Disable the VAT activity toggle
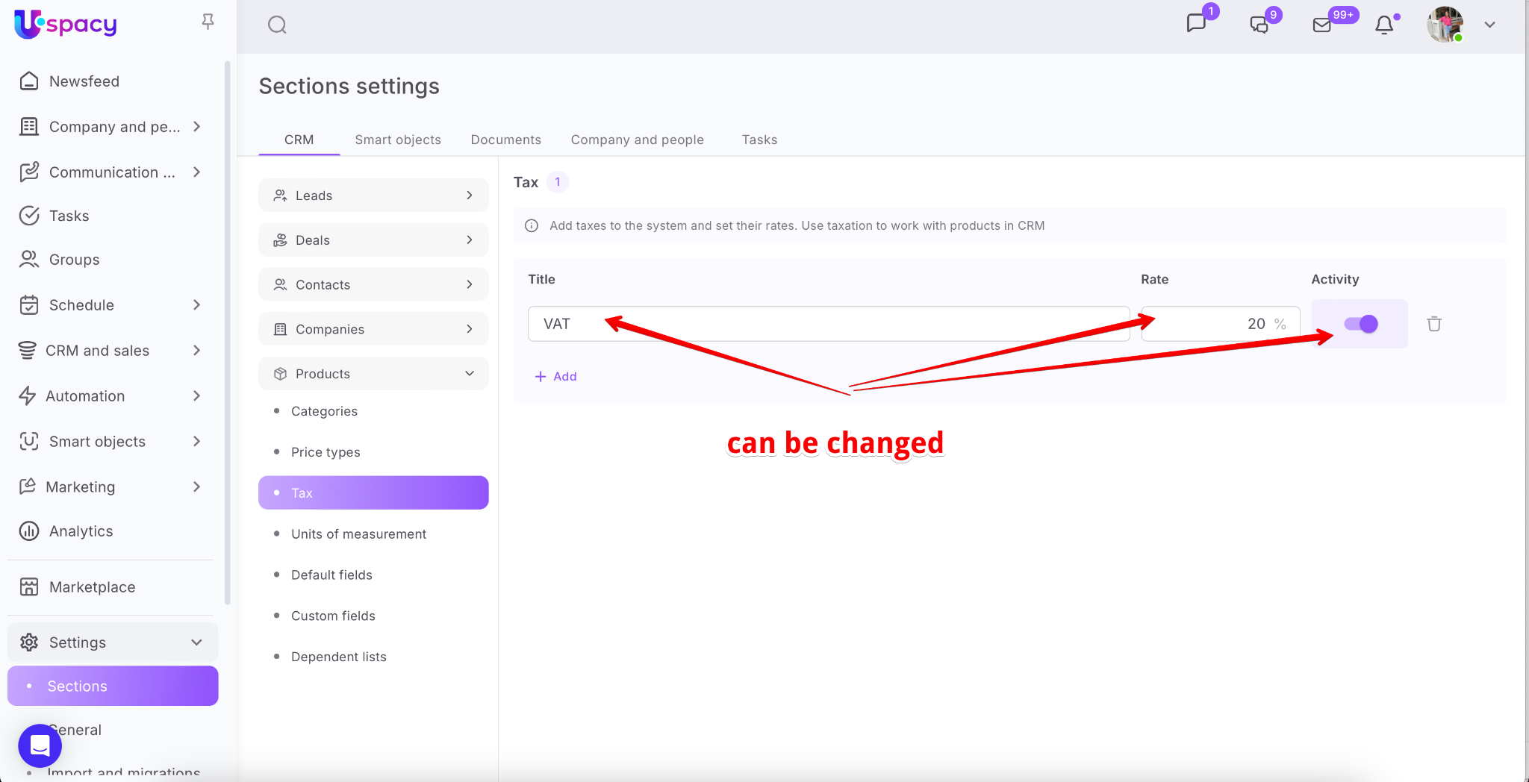 pos(1360,324)
